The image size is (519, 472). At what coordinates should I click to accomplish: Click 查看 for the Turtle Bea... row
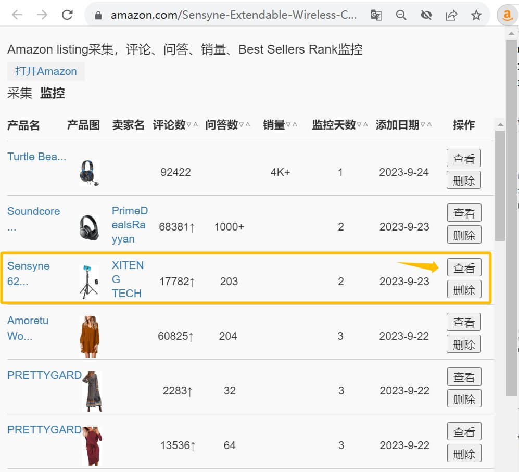pos(464,158)
